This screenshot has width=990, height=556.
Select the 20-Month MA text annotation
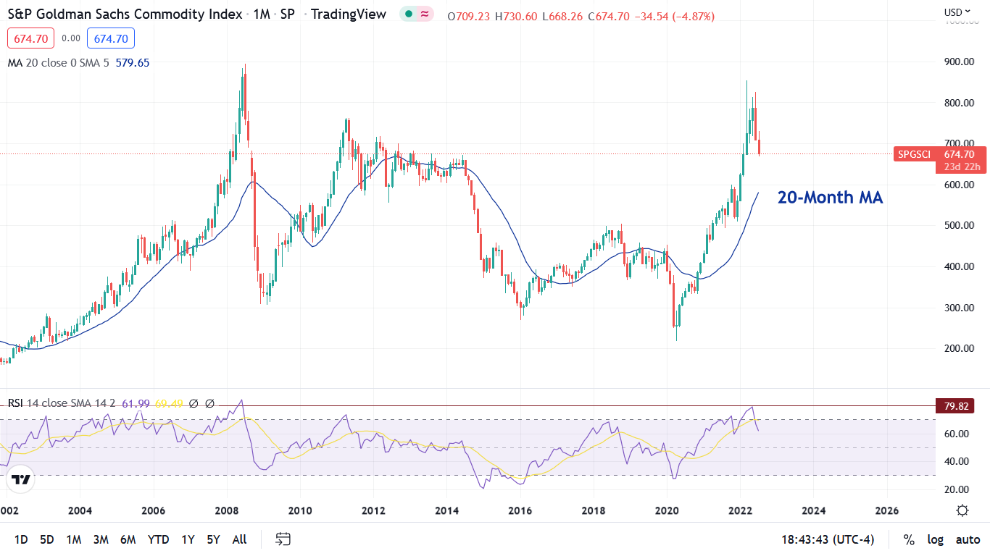831,197
